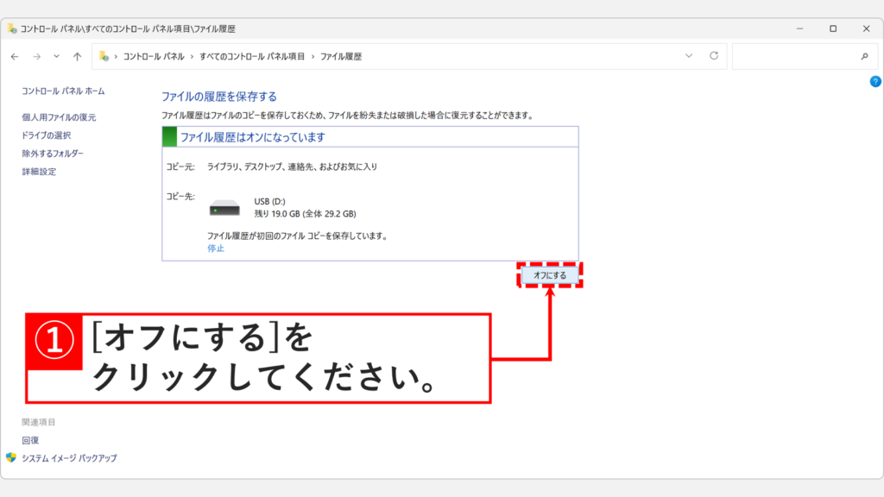Open 除外するフォルダー link

click(x=53, y=154)
